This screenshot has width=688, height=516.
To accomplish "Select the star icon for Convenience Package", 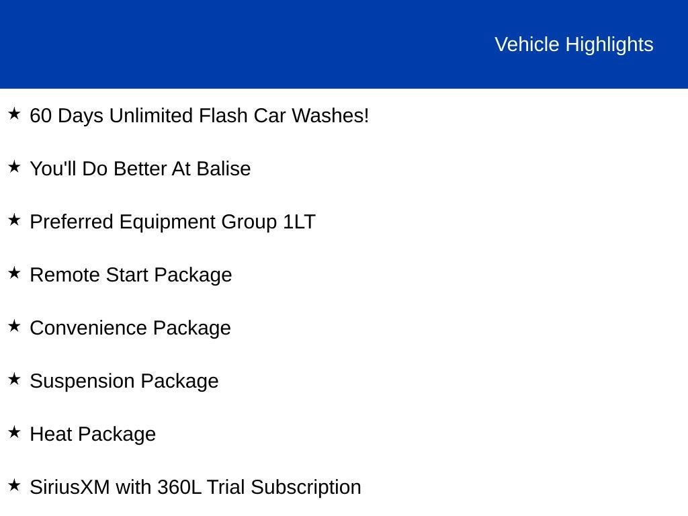I will tap(14, 327).
